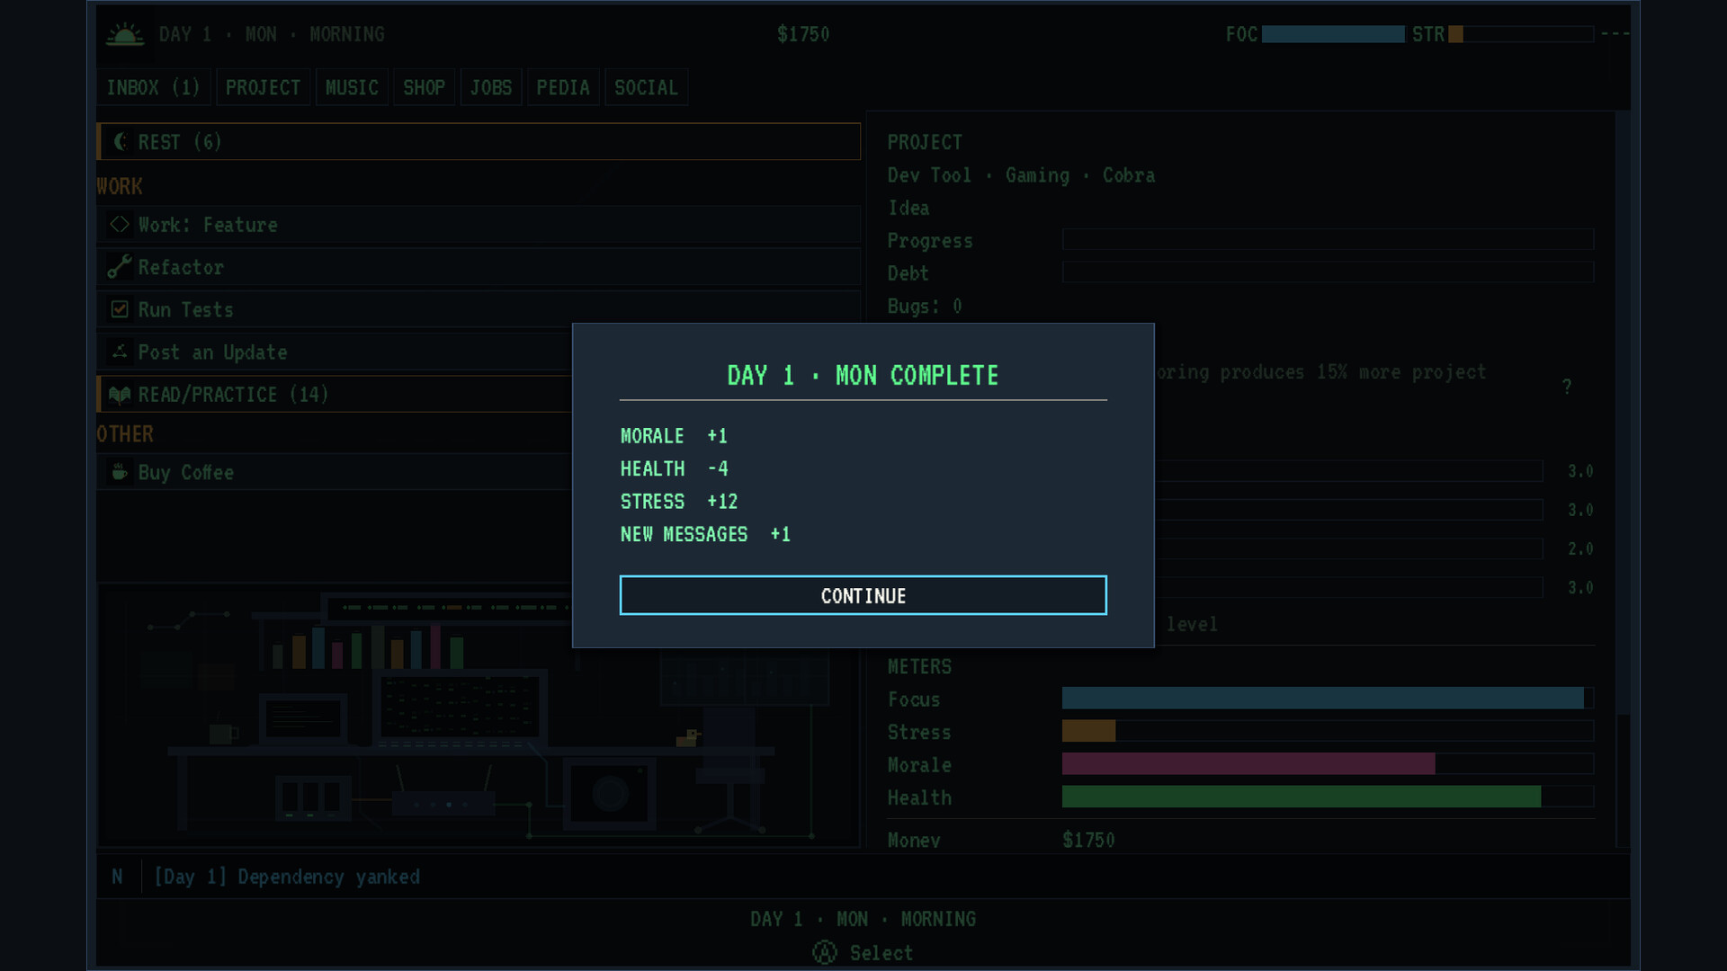The height and width of the screenshot is (971, 1727).
Task: Click the N news icon in ticker
Action: [117, 877]
